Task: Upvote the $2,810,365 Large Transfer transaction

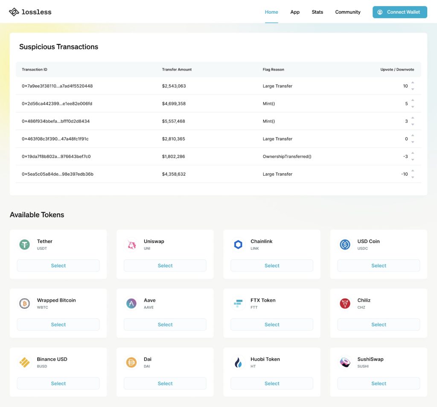Action: point(413,136)
